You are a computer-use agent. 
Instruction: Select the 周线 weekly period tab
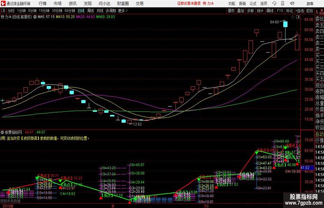[90, 11]
